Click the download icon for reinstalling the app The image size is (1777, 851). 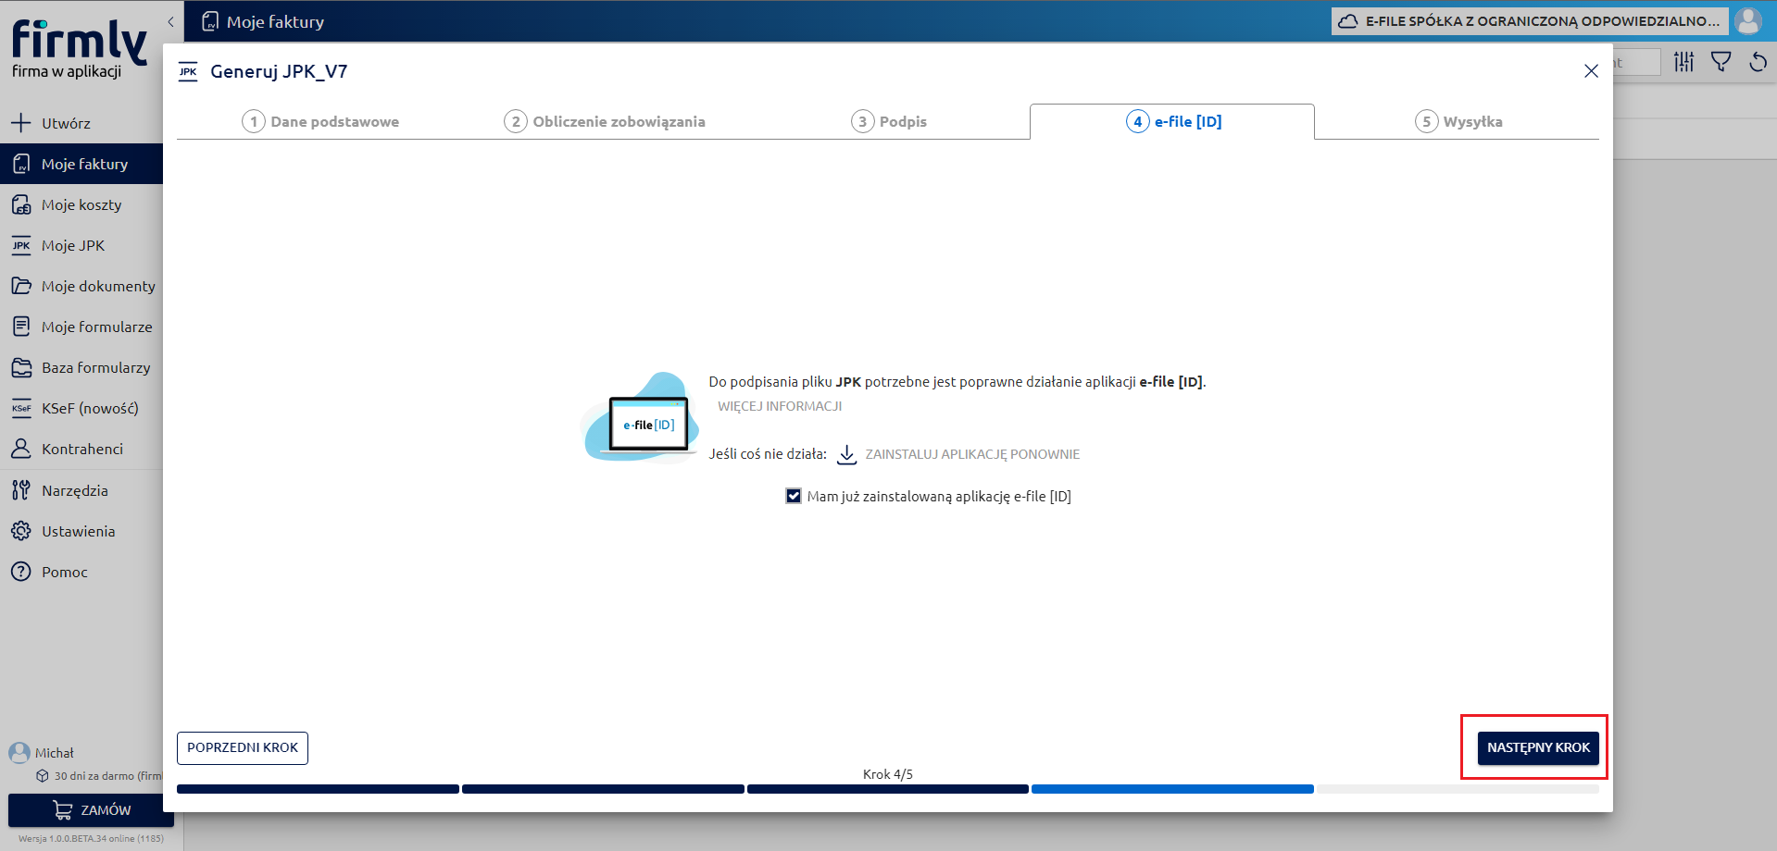point(846,454)
